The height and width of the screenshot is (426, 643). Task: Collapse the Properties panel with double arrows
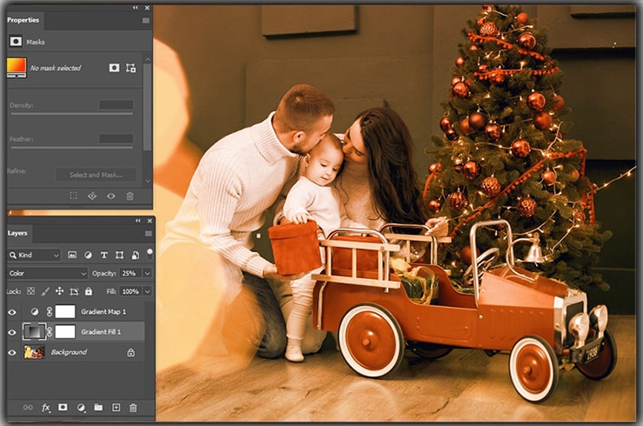point(136,8)
